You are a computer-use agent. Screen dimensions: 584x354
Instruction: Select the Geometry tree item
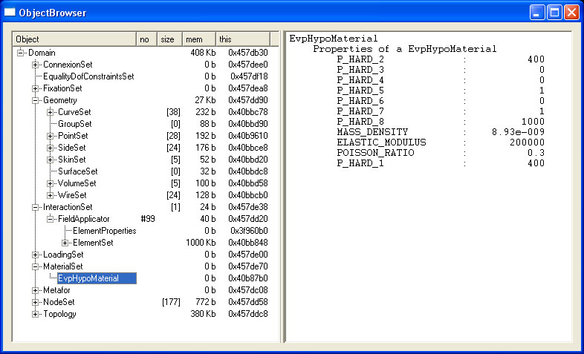(x=60, y=100)
